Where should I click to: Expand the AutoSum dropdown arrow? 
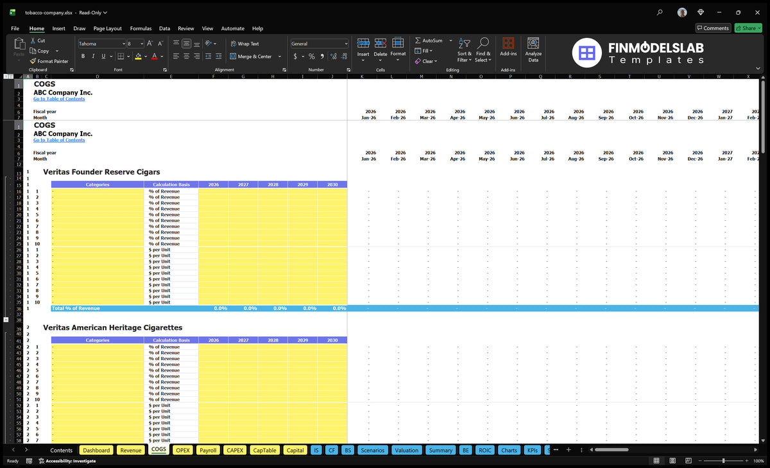(450, 40)
